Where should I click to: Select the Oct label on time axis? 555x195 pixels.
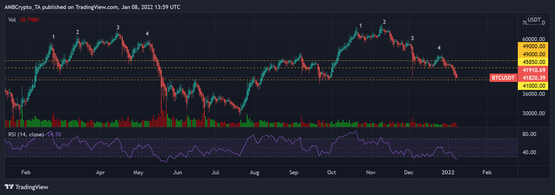click(331, 172)
